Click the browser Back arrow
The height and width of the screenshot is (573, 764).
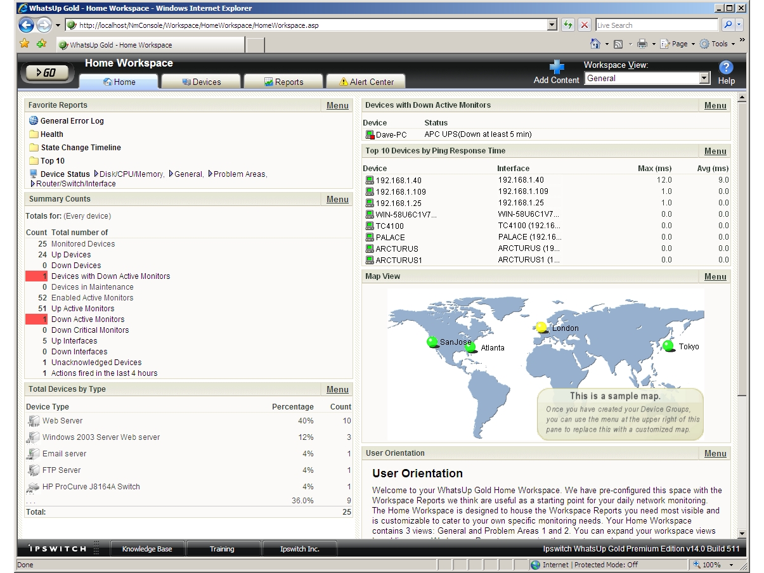pos(26,25)
